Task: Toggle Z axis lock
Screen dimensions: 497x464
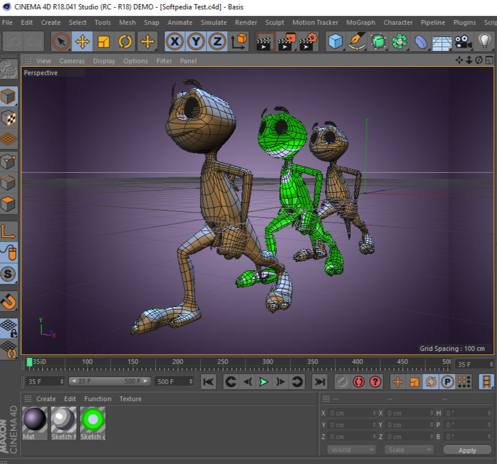Action: click(x=217, y=41)
